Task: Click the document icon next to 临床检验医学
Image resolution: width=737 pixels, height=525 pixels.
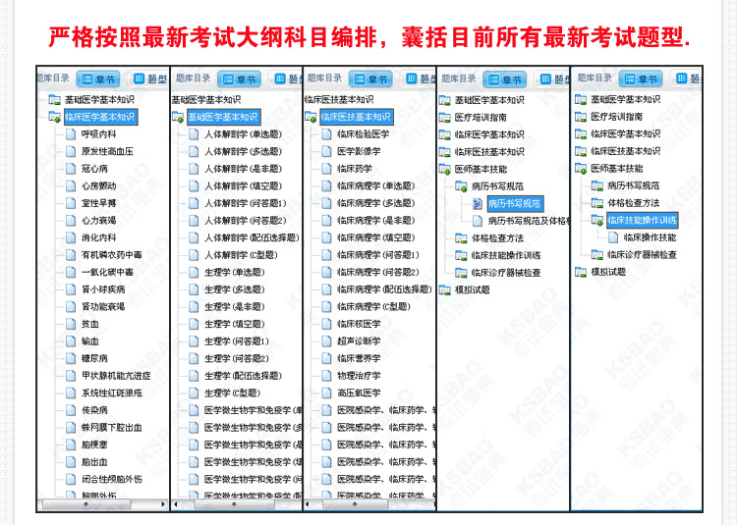Action: pos(326,134)
